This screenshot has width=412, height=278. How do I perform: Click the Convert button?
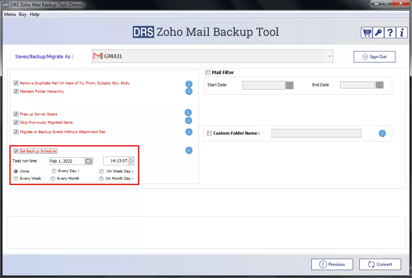(x=380, y=264)
